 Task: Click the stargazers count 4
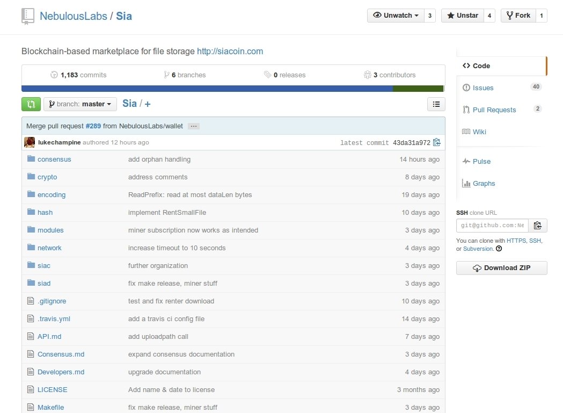489,16
